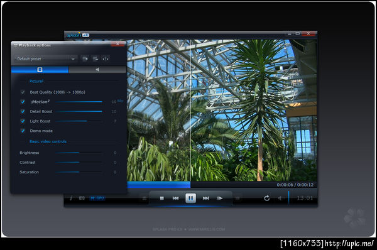Stop video playback
The width and height of the screenshot is (377, 250).
point(162,198)
